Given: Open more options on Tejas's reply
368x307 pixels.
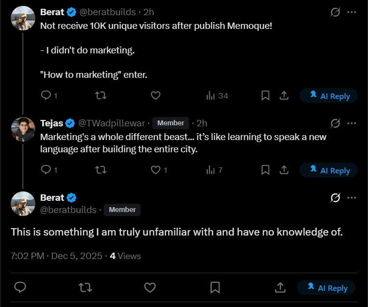Looking at the screenshot, I should coord(351,123).
